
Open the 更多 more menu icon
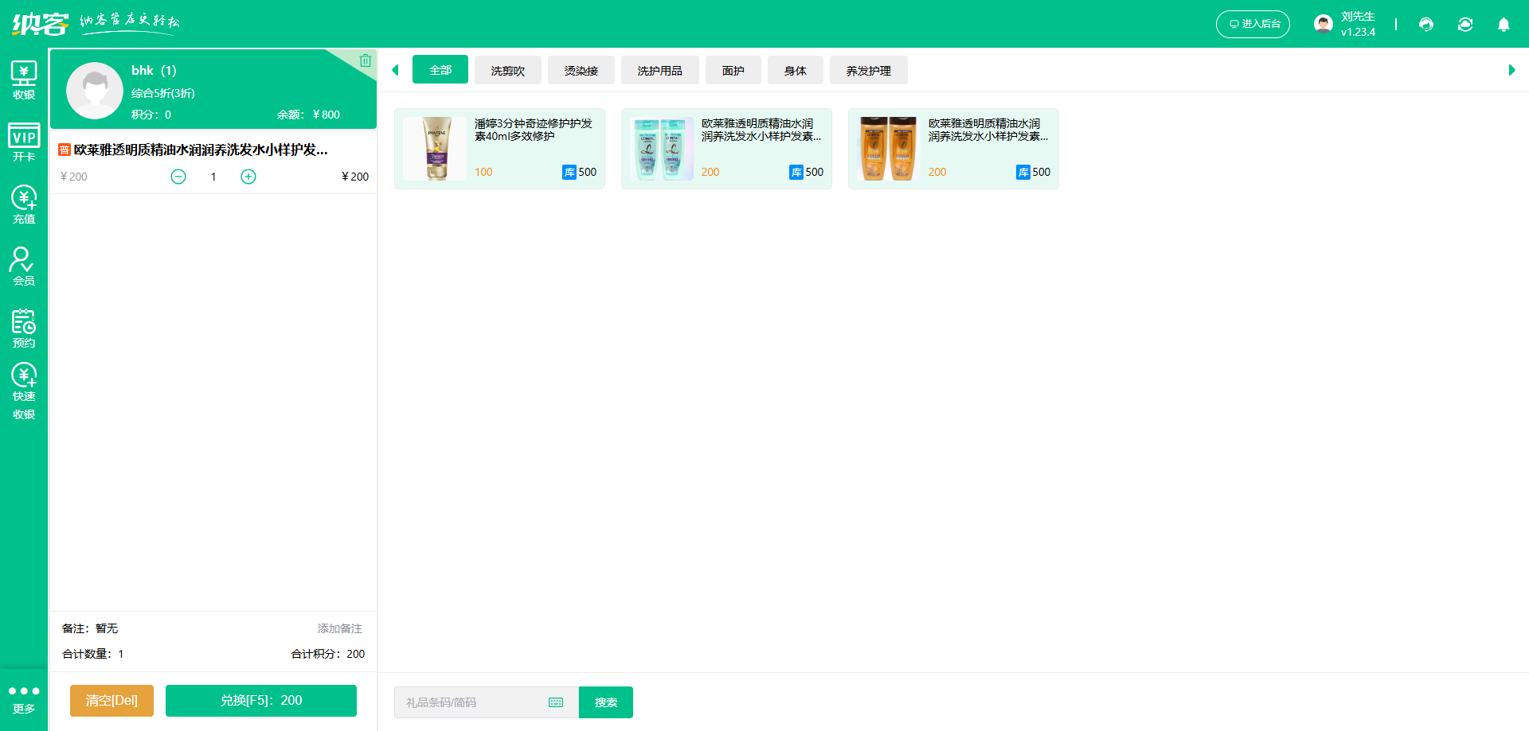click(24, 699)
